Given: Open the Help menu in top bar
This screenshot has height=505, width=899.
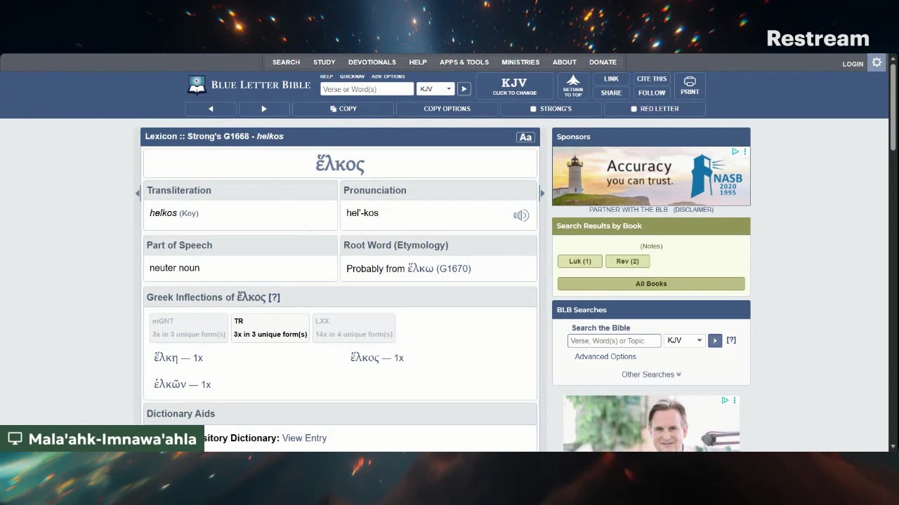Looking at the screenshot, I should tap(418, 62).
